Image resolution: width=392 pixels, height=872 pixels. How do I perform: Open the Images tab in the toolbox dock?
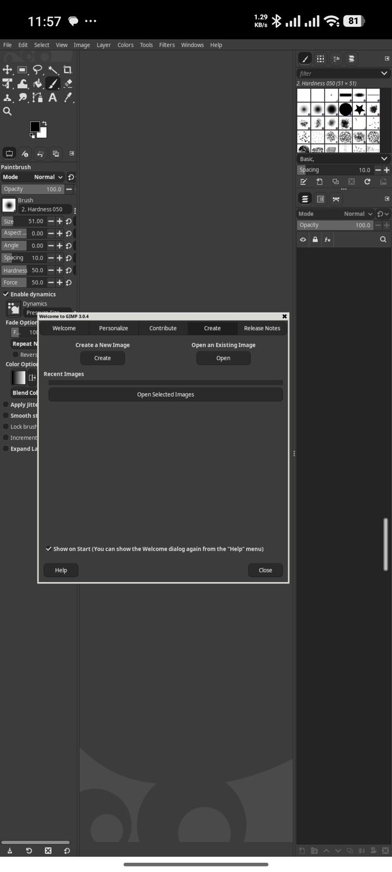(x=56, y=154)
